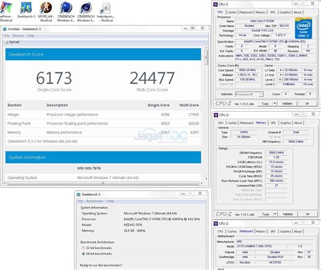
Task: Click the Z170 GAMING 7 model field in CPU-Z Mainboard
Action: (261, 246)
